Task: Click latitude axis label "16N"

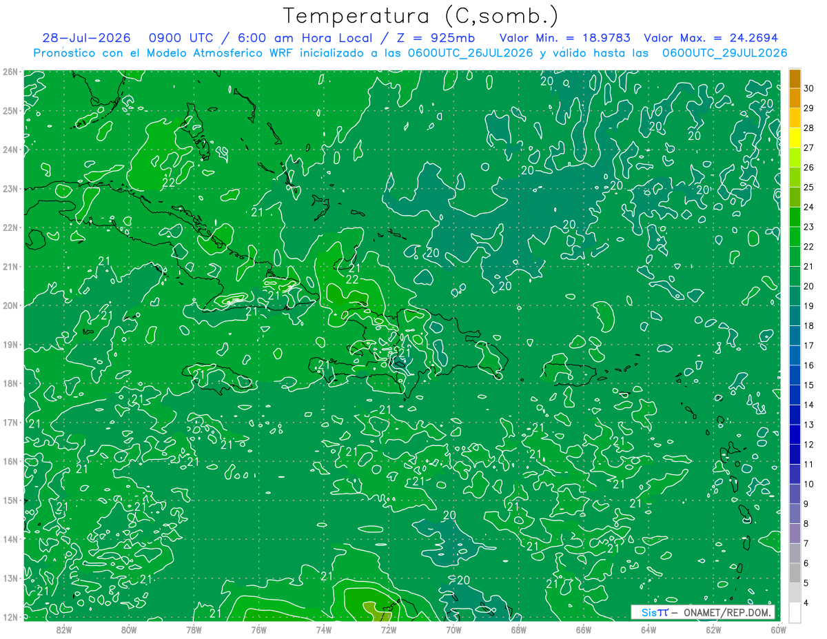Action: (10, 461)
